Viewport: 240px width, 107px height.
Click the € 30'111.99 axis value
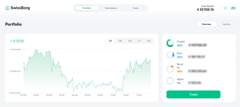pyautogui.click(x=15, y=49)
